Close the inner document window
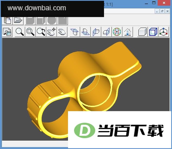Screen dimensions: 172x149 [167, 11]
